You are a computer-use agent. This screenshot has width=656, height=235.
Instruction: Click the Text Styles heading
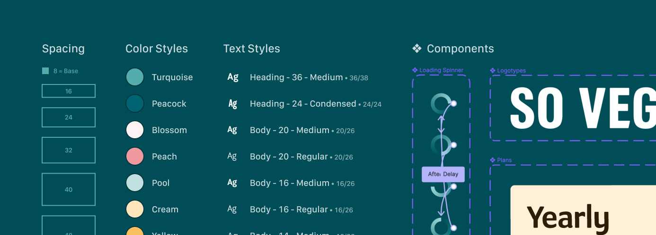click(x=251, y=49)
